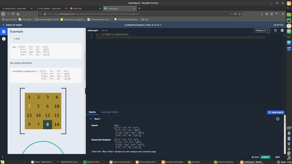
Task: Open the TruTribe Washington bookmark
Action: click(x=127, y=19)
